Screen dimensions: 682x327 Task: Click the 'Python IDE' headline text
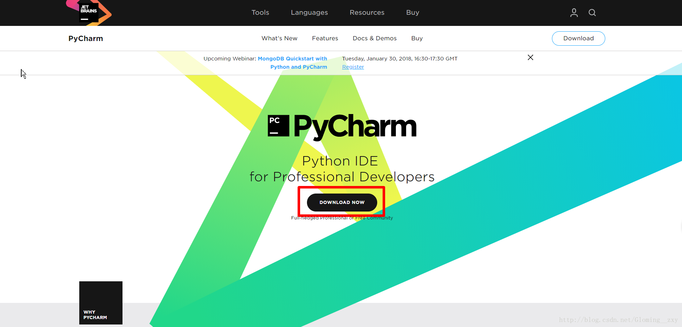(340, 161)
